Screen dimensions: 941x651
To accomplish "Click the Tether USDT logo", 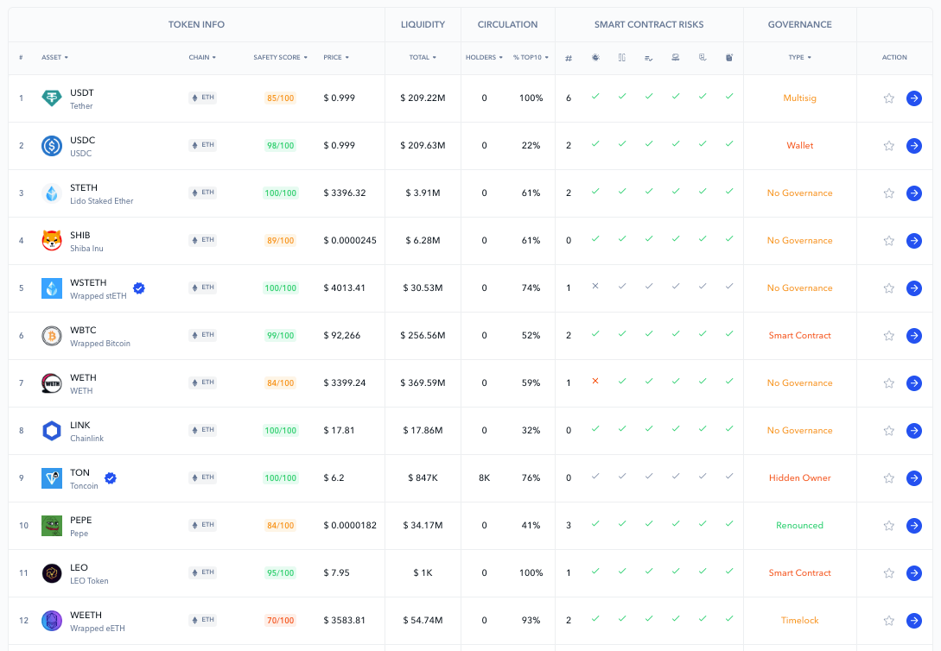I will point(52,98).
